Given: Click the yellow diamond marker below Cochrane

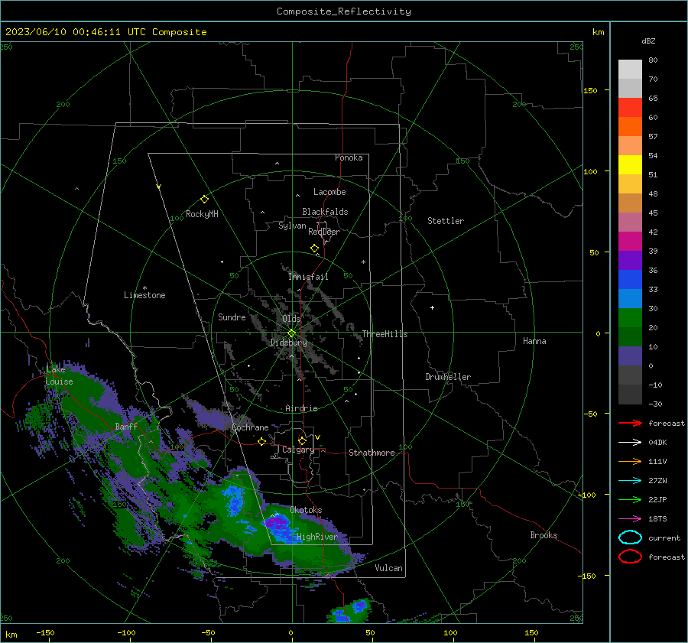Looking at the screenshot, I should click(x=261, y=442).
